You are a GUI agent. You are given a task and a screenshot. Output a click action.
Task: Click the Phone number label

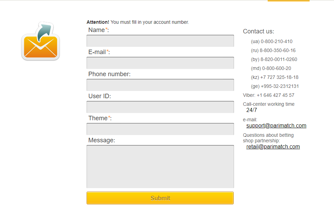pos(110,74)
